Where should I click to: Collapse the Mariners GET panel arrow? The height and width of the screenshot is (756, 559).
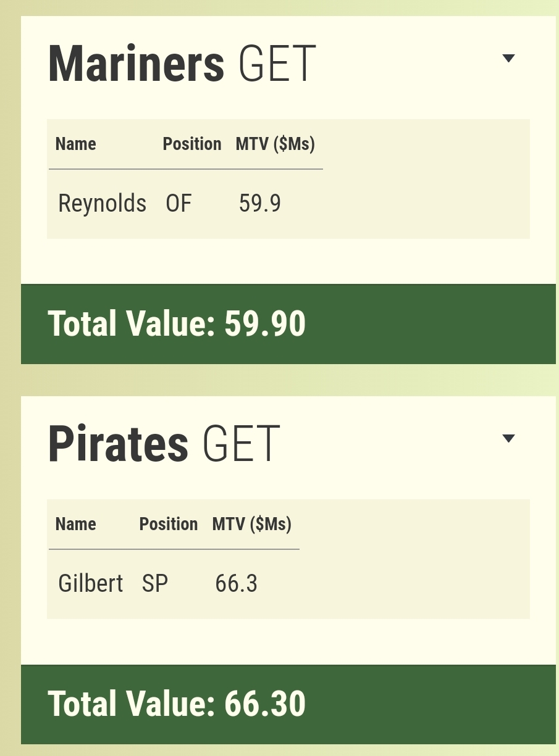(508, 59)
